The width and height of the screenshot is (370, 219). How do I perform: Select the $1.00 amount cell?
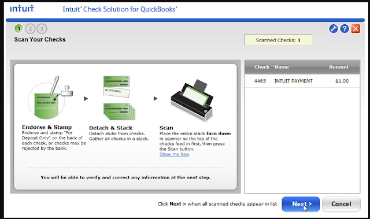tap(342, 81)
